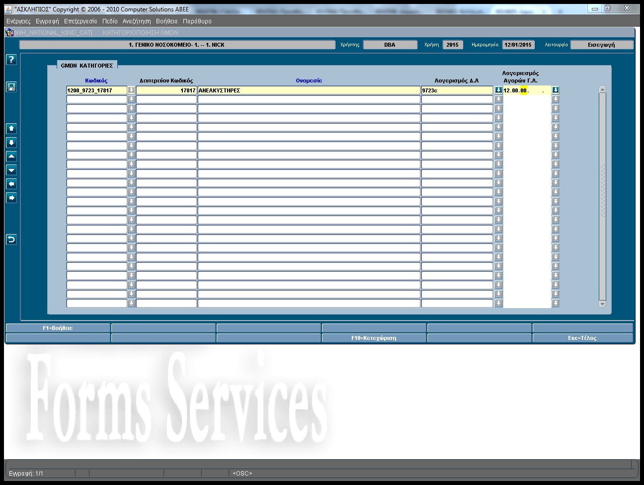Screen dimensions: 644x485
Task: Open the Πεδίο menu
Action: click(x=110, y=21)
